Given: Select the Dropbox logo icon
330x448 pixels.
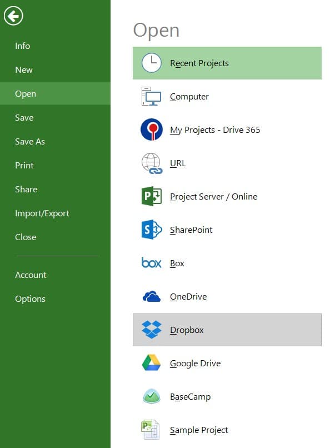Looking at the screenshot, I should pyautogui.click(x=152, y=330).
